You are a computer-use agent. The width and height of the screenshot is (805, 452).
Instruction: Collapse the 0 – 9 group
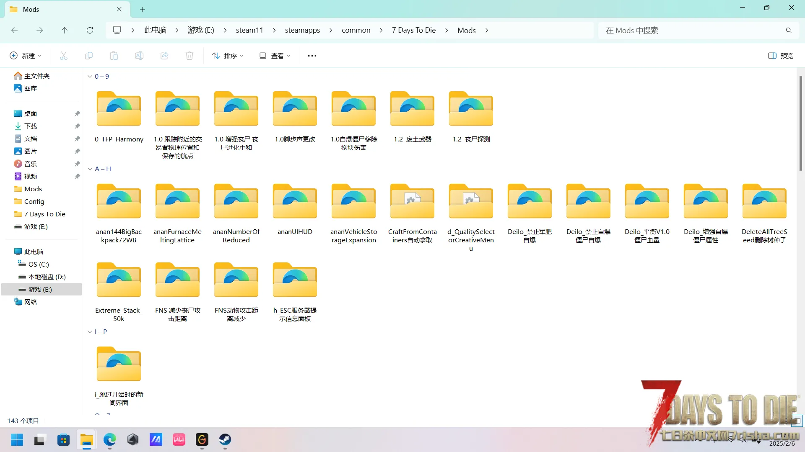click(x=90, y=76)
